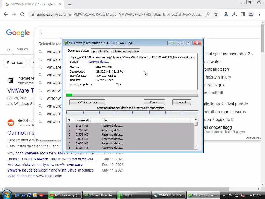Click the Windows Start orb
Screen dimensions: 265x199
(7, 195)
